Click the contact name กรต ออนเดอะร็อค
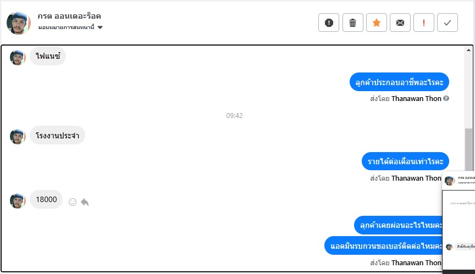The image size is (475, 274). 69,16
